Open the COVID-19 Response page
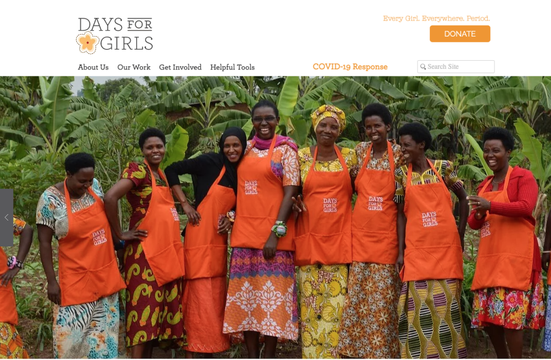Screen dimensions: 551x360 pyautogui.click(x=350, y=67)
